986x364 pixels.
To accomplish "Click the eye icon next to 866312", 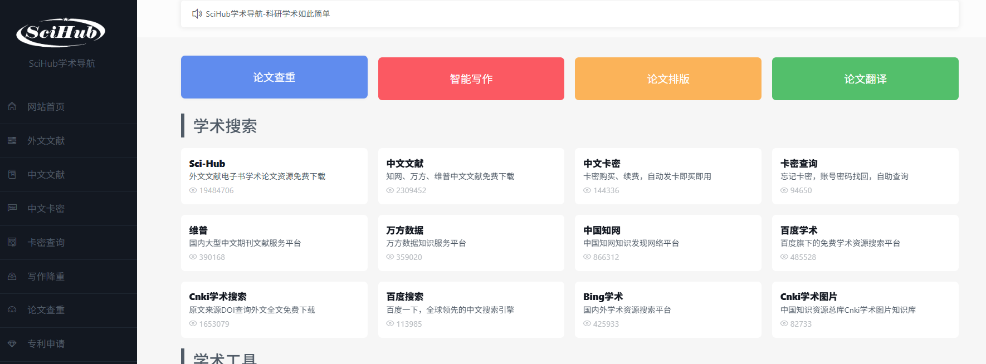I will click(587, 257).
